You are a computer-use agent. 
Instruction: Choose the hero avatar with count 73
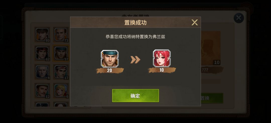[61, 35]
